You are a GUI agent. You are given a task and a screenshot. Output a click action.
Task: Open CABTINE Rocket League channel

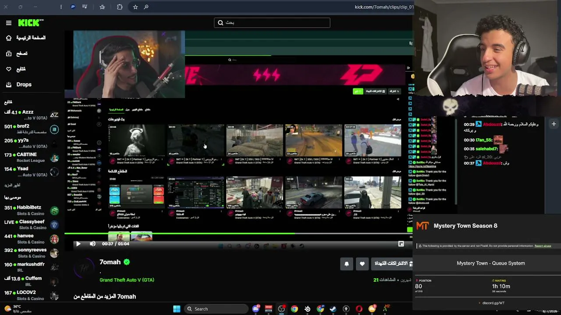coord(32,157)
